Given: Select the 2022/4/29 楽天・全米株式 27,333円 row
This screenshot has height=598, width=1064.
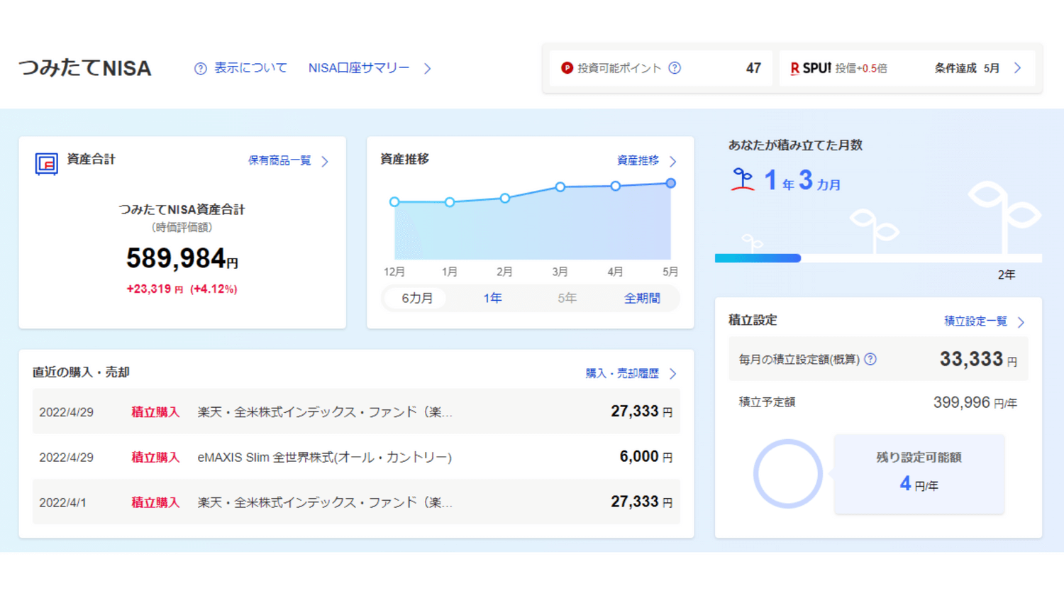Looking at the screenshot, I should 356,411.
